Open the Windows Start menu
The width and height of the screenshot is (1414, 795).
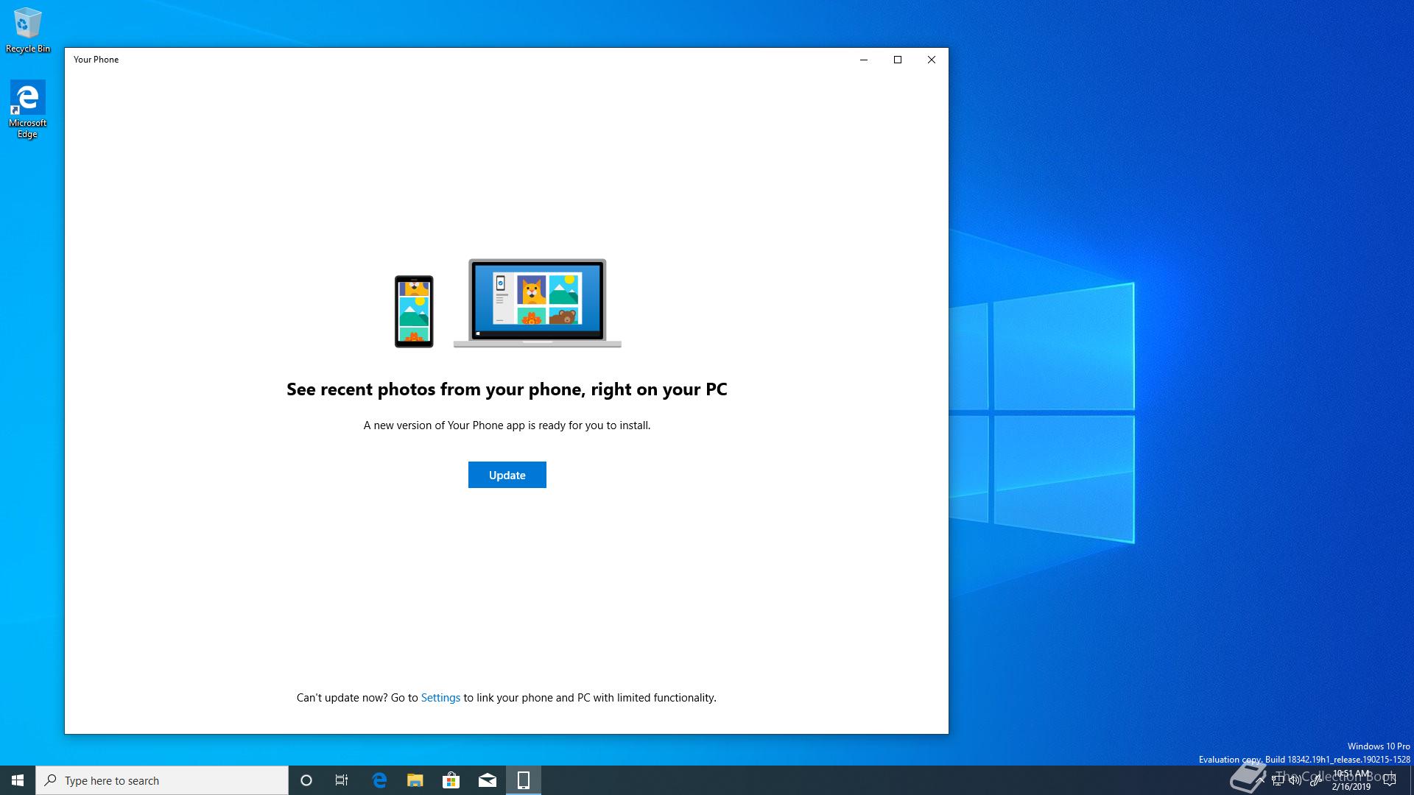[x=18, y=780]
